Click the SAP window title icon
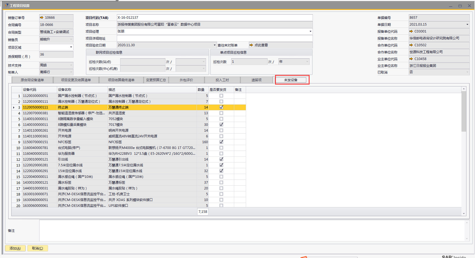Image resolution: width=475 pixels, height=258 pixels. [x=6, y=6]
